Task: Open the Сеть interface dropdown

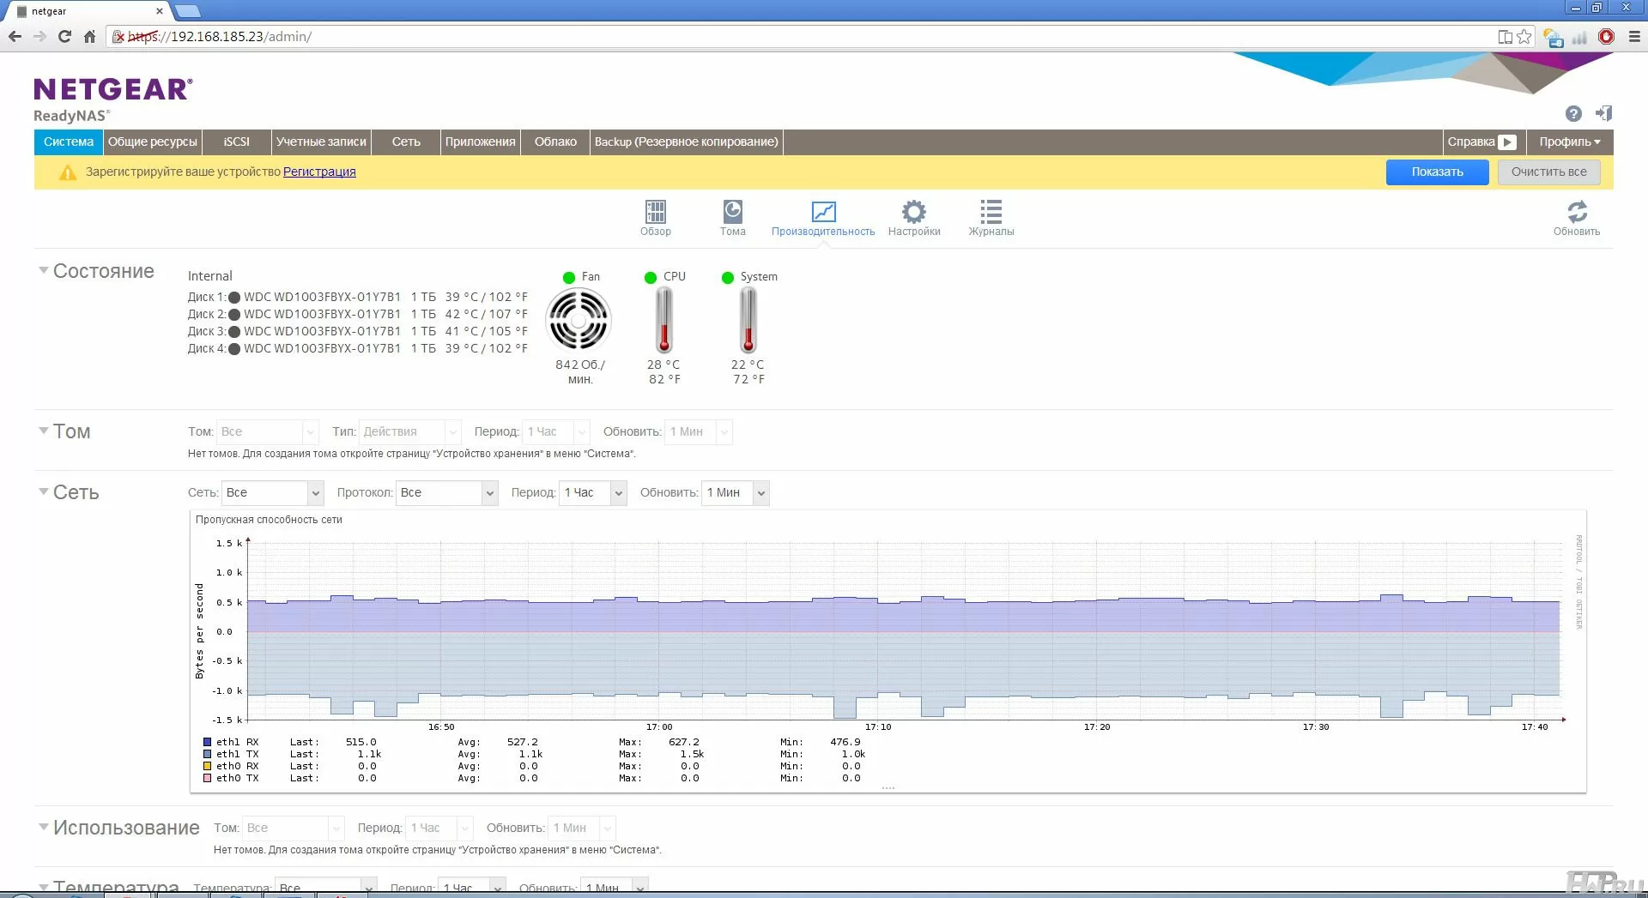Action: tap(272, 492)
